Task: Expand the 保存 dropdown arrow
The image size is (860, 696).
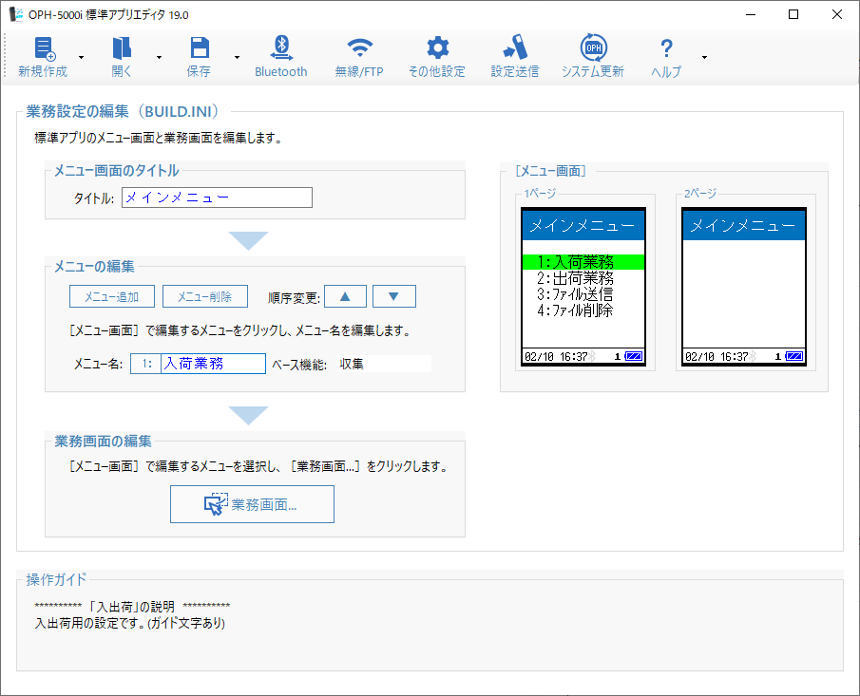Action: pyautogui.click(x=237, y=58)
